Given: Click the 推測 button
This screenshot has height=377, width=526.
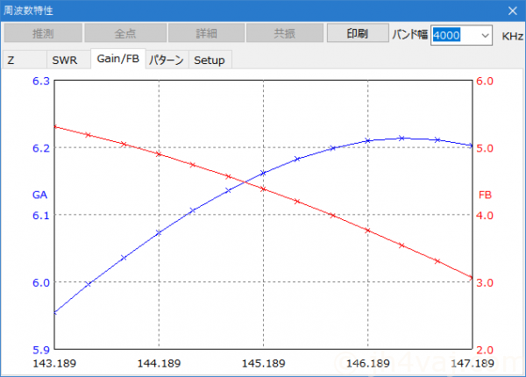Looking at the screenshot, I should pos(43,33).
